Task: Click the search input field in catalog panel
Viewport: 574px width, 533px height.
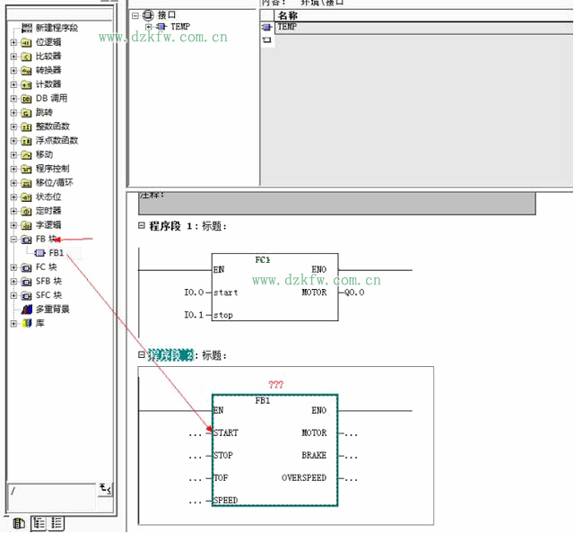Action: pos(50,491)
